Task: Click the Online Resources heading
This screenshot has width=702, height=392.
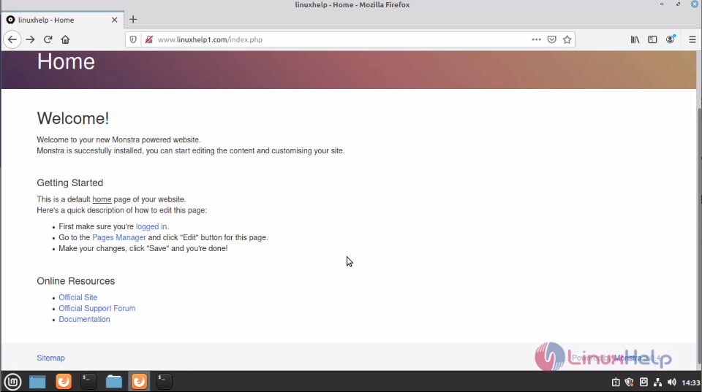Action: (75, 281)
